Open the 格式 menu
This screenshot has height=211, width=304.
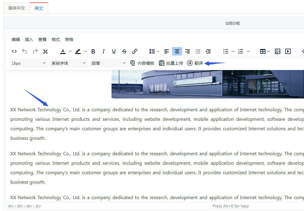click(x=56, y=39)
